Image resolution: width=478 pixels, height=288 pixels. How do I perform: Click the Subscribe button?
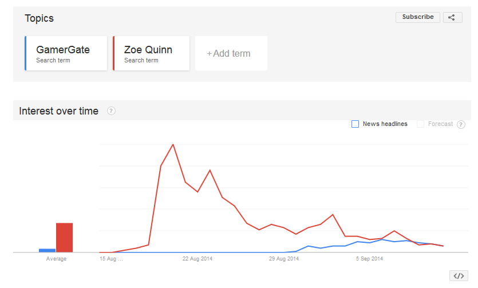[x=418, y=17]
